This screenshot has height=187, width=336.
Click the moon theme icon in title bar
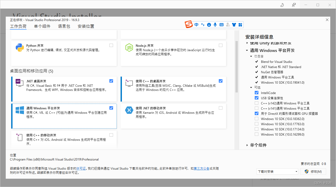pyautogui.click(x=282, y=5)
